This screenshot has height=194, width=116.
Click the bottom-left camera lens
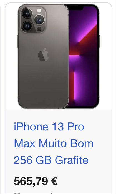click(27, 26)
